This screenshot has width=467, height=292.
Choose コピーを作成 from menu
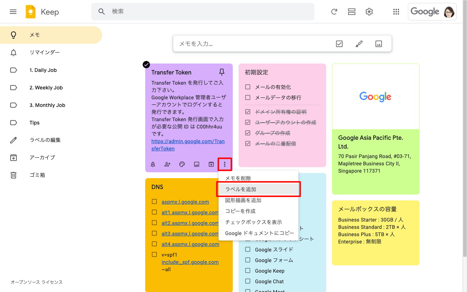tap(258, 211)
